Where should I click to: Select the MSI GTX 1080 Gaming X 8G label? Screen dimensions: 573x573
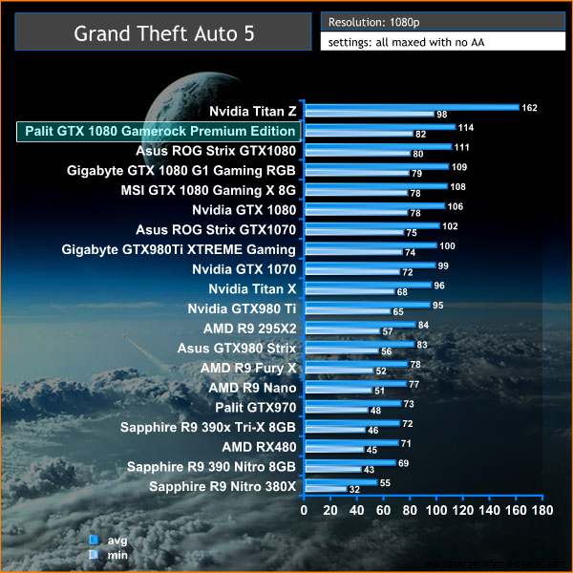point(208,190)
